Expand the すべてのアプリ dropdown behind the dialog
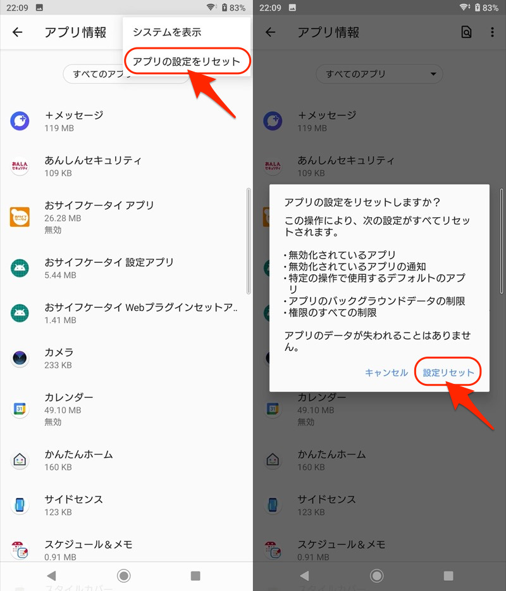Image resolution: width=506 pixels, height=591 pixels. pyautogui.click(x=379, y=74)
